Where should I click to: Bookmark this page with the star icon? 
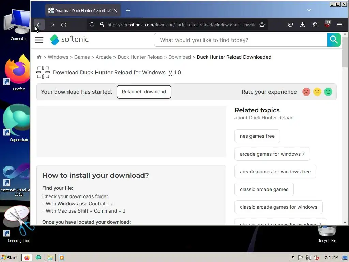click(262, 25)
